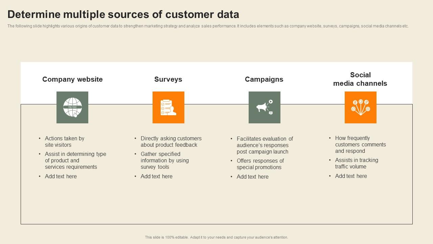The width and height of the screenshot is (433, 244).
Task: Click the megaphone campaign icon
Action: (x=265, y=107)
